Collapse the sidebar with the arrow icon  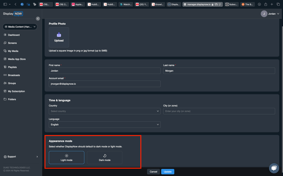(x=38, y=19)
